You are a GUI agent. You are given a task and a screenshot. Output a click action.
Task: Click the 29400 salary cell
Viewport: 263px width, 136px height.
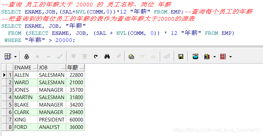click(75, 112)
